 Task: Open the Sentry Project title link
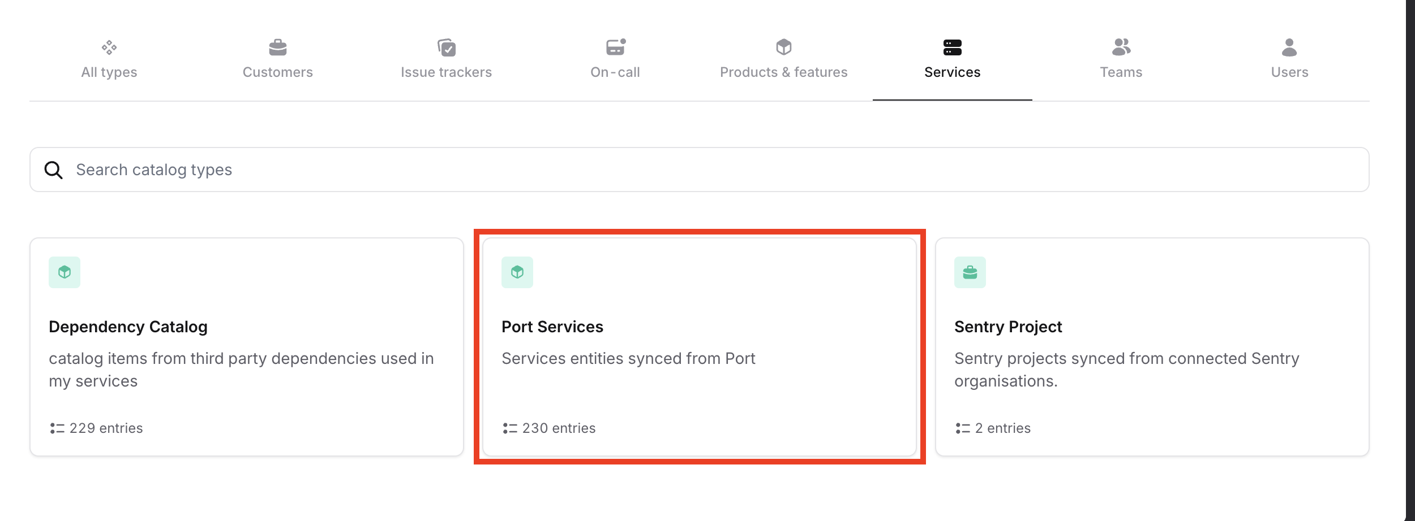click(1008, 327)
